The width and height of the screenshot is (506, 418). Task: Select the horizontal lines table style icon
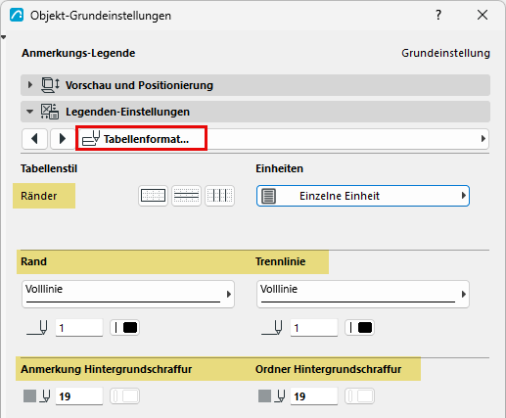pyautogui.click(x=186, y=196)
